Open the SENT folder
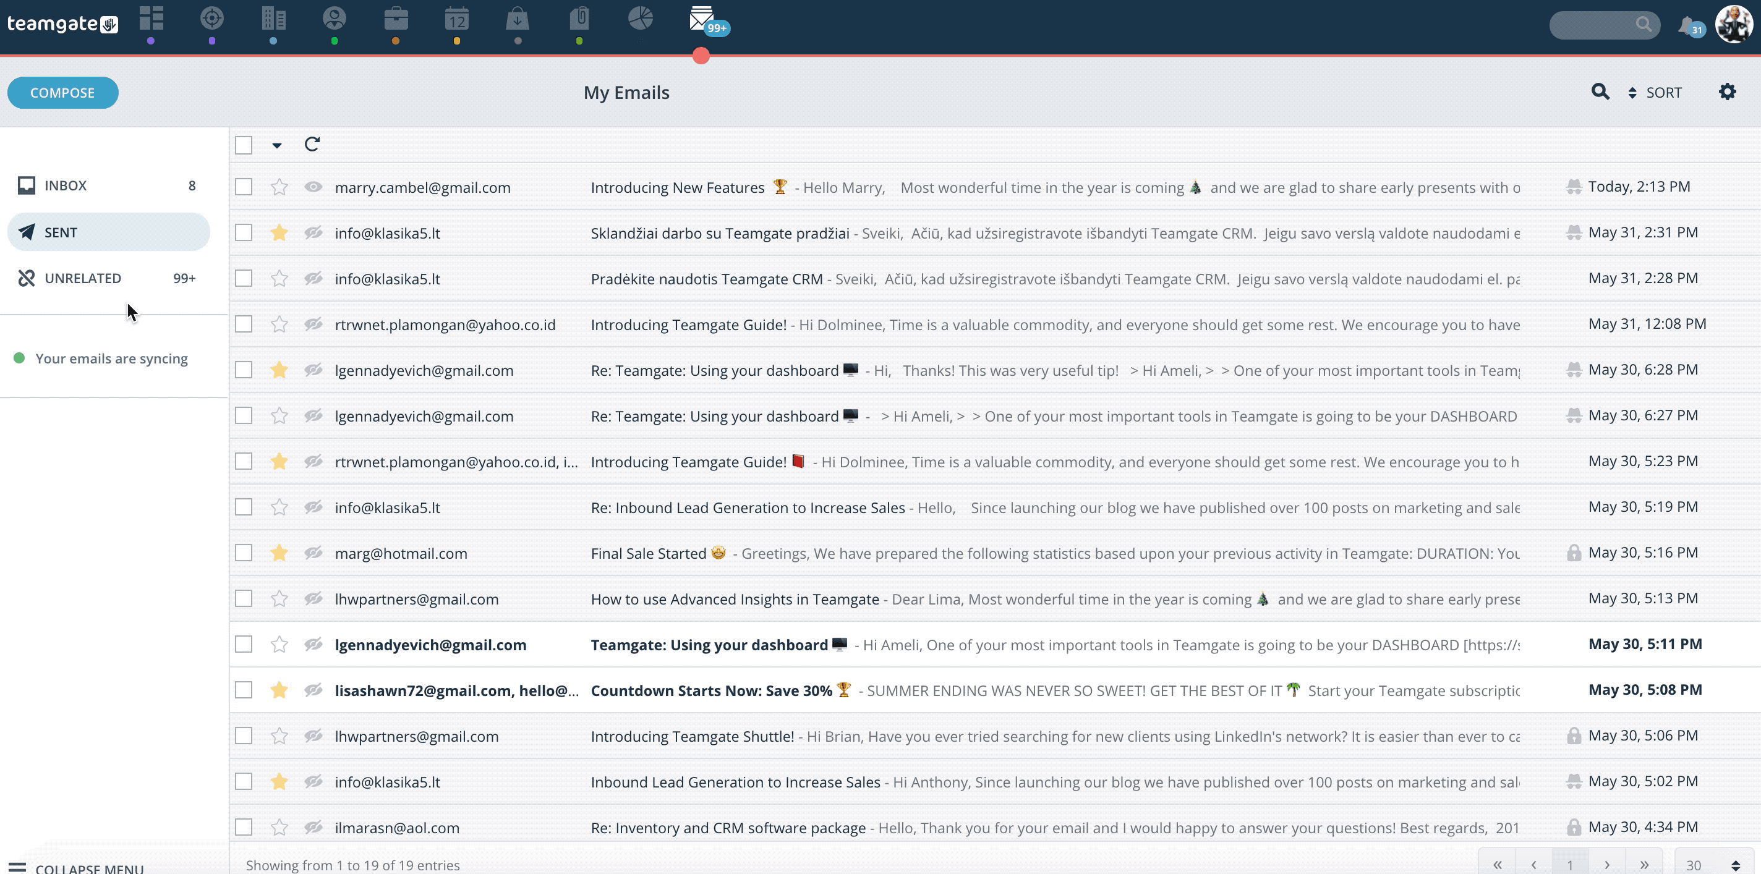The image size is (1761, 874). [108, 232]
